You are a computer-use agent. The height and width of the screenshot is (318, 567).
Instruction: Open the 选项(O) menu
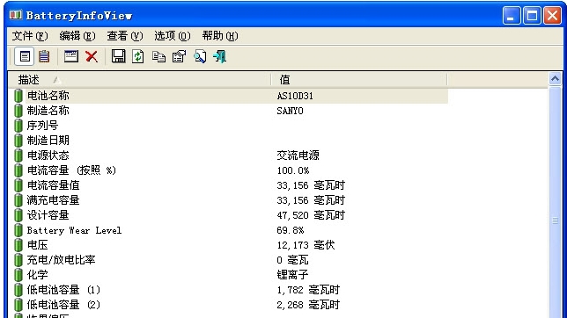tap(173, 36)
